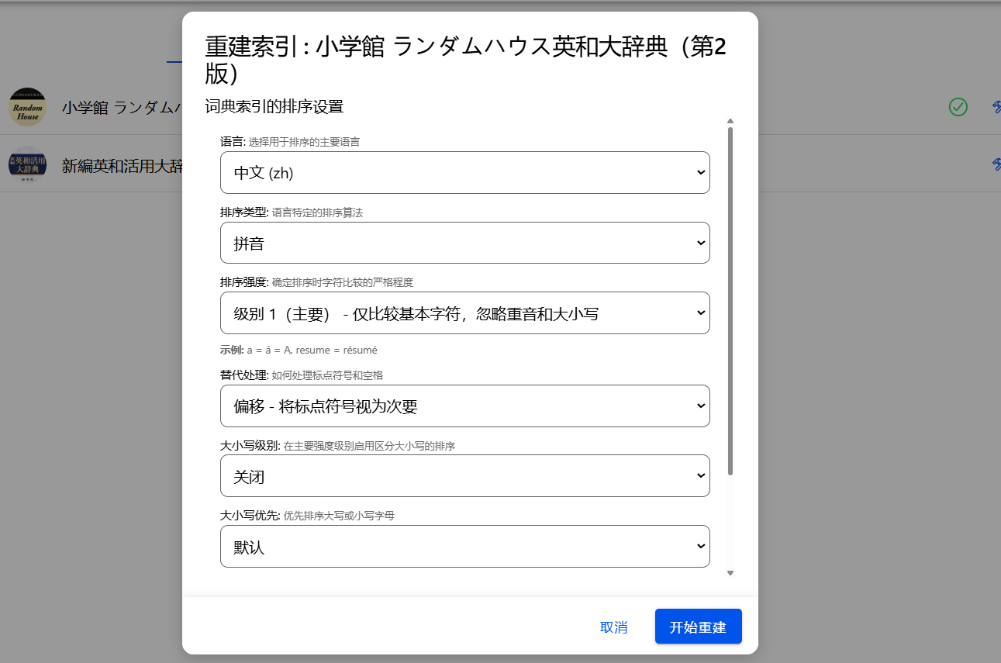The image size is (1001, 663).
Task: Open the 排序类型 dropdown showing 拼音
Action: click(x=464, y=243)
